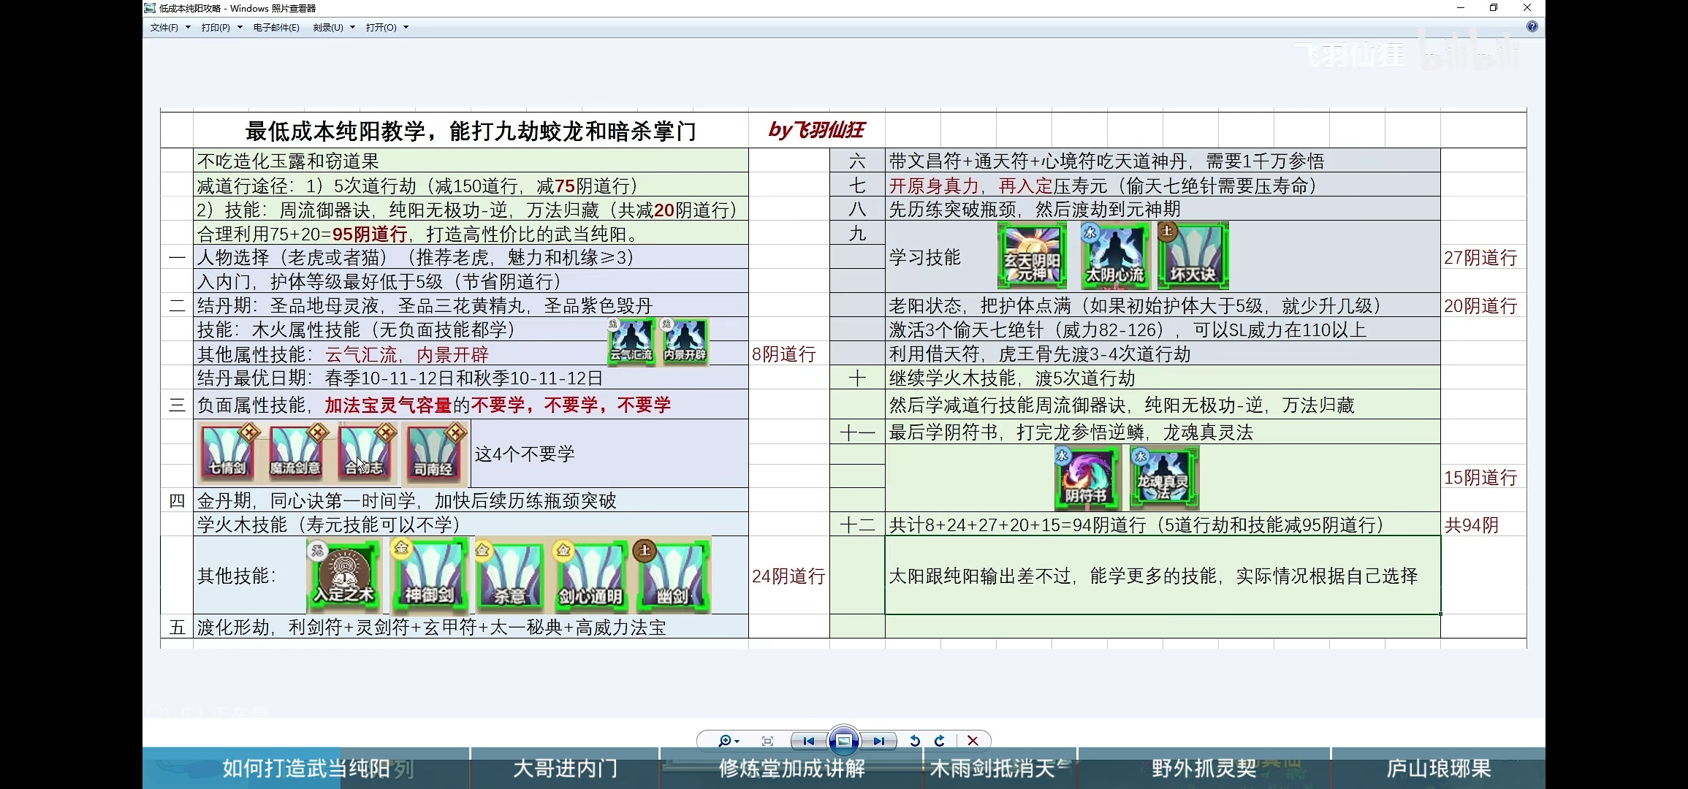Click the 魔流剑意 skill icon

[295, 453]
